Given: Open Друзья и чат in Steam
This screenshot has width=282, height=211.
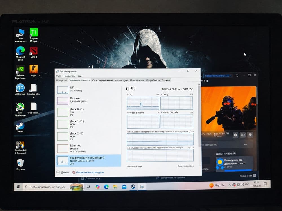Looking at the screenshot, I should pyautogui.click(x=248, y=176).
